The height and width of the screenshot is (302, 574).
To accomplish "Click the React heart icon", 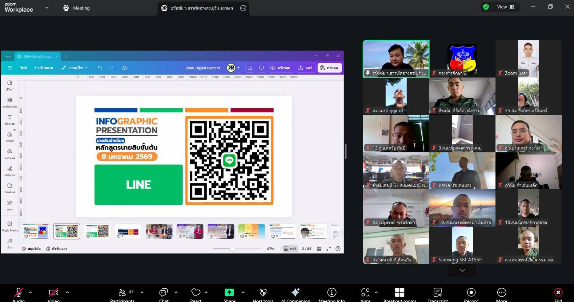I will tap(196, 293).
